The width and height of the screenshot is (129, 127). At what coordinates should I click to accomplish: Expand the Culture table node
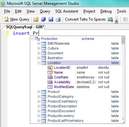coord(39,48)
